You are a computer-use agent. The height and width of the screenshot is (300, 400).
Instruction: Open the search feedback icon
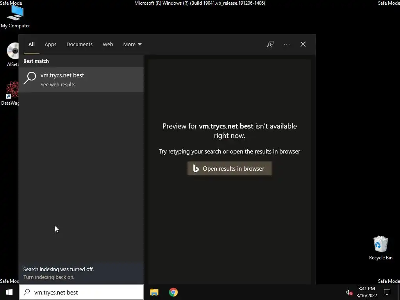click(270, 44)
